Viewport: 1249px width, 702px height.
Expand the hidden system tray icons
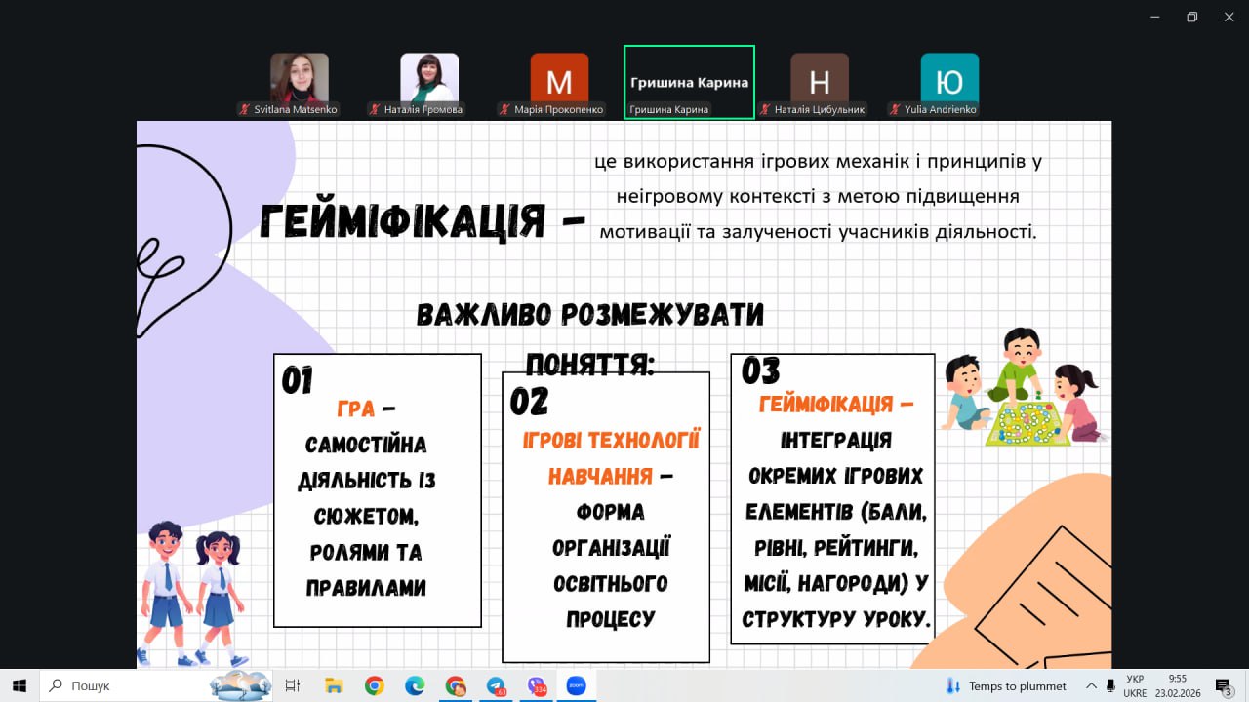coord(1091,685)
